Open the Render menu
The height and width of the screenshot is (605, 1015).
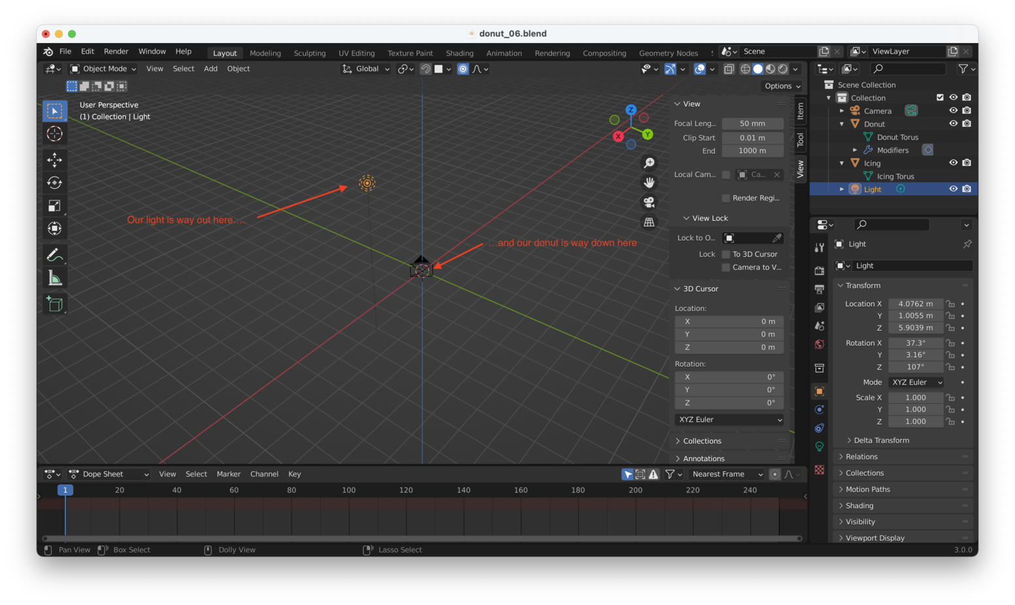(116, 52)
